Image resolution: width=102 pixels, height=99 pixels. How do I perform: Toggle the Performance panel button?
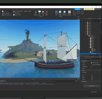click(6, 11)
